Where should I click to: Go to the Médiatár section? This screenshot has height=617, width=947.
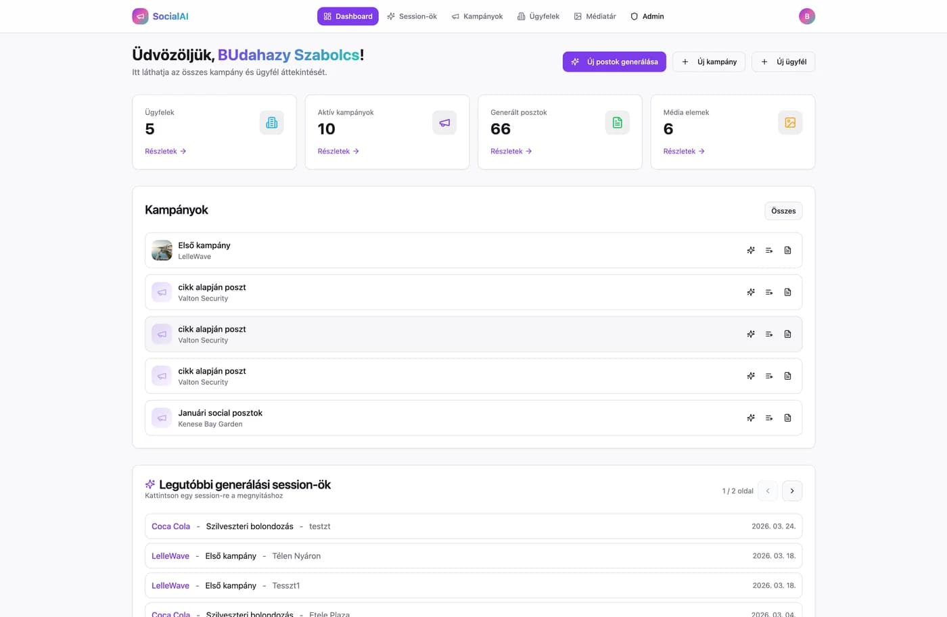coord(595,16)
